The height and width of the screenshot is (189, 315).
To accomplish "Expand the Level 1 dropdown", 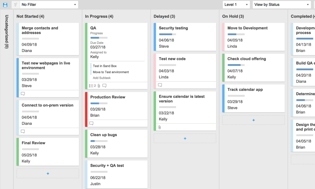I will 236,5.
